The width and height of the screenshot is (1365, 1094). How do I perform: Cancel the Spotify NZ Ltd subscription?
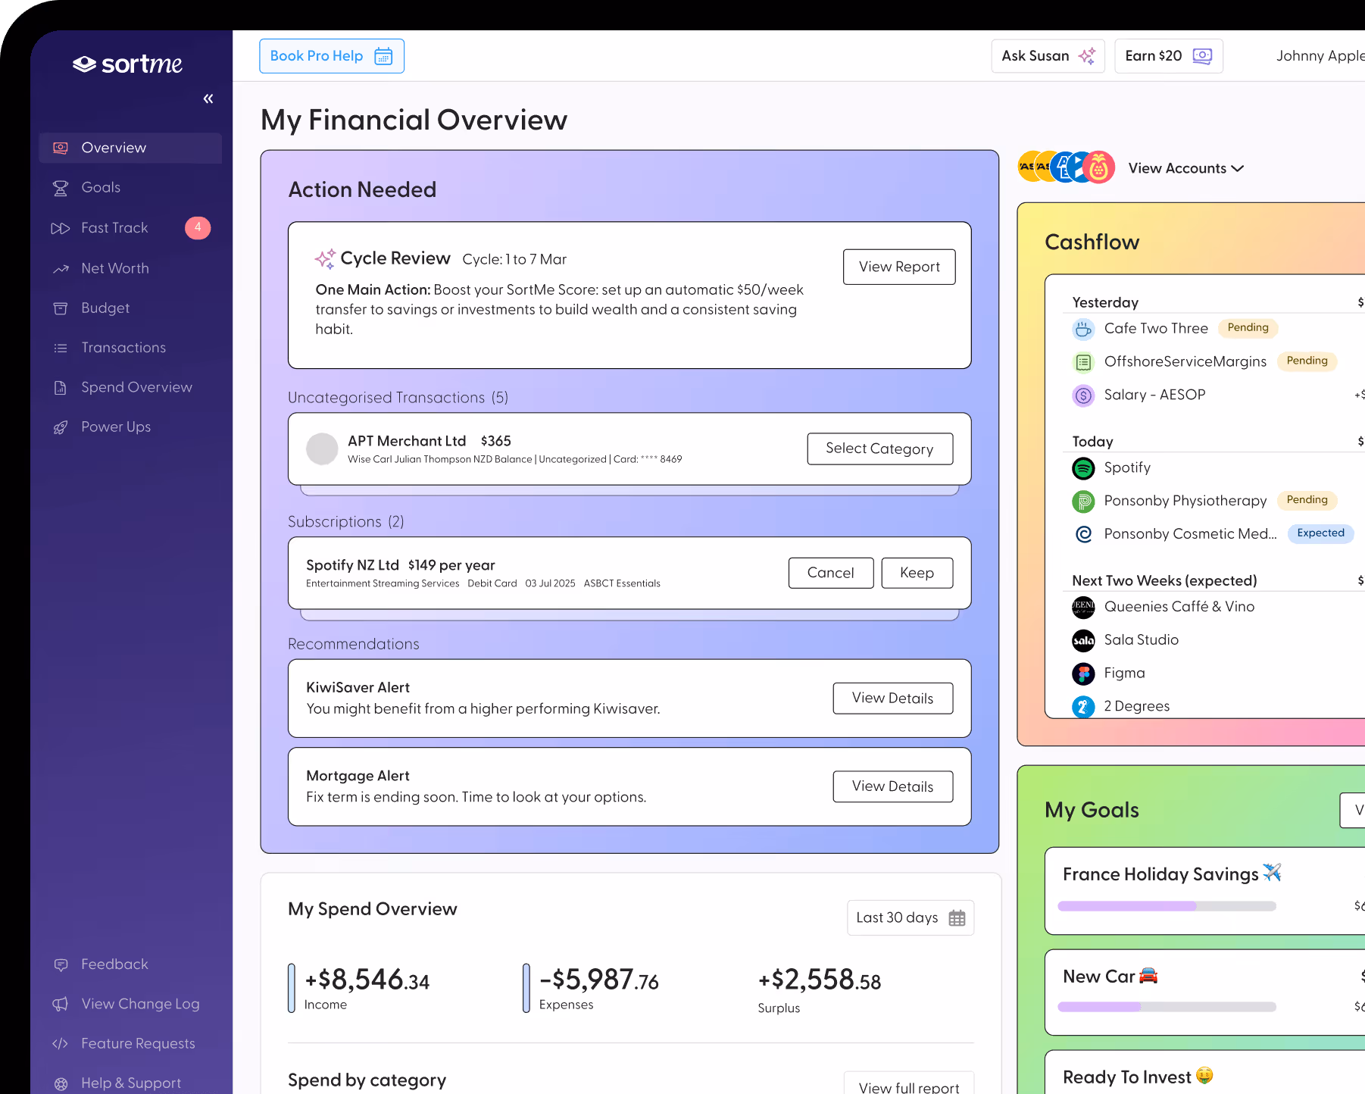(830, 572)
